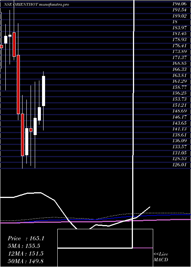191x267 pixels.
Task: Click the 156.25 price axis label
Action: point(180,93)
